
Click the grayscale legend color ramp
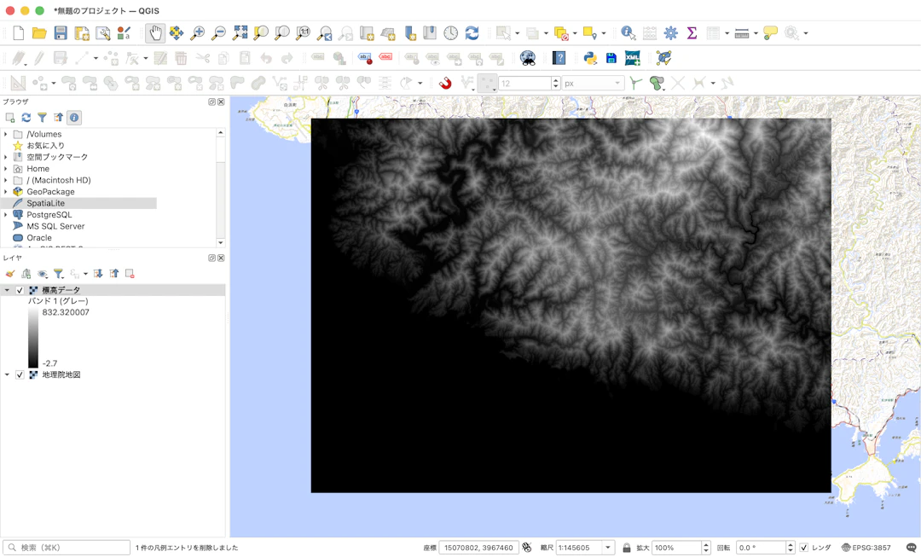click(x=33, y=339)
